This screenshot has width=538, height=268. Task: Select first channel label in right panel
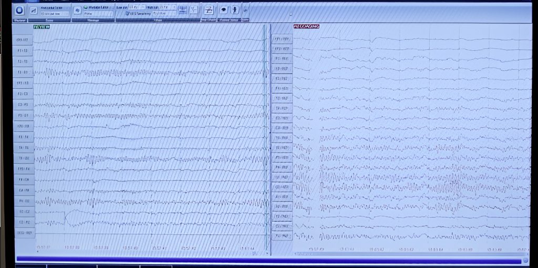pos(282,39)
